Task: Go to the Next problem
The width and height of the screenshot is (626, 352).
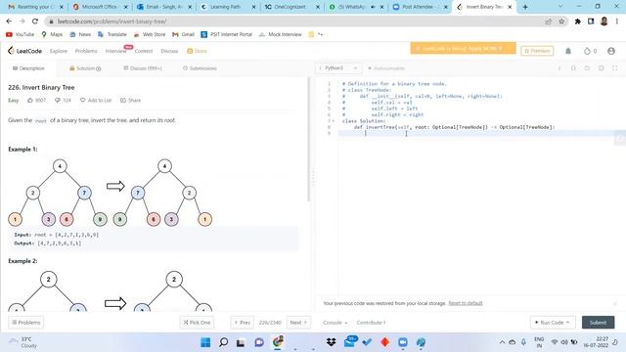Action: pos(298,323)
